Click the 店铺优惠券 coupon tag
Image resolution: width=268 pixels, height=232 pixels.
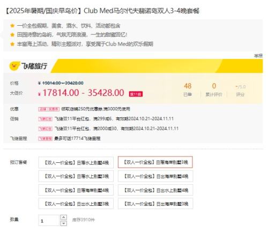pyautogui.click(x=49, y=109)
